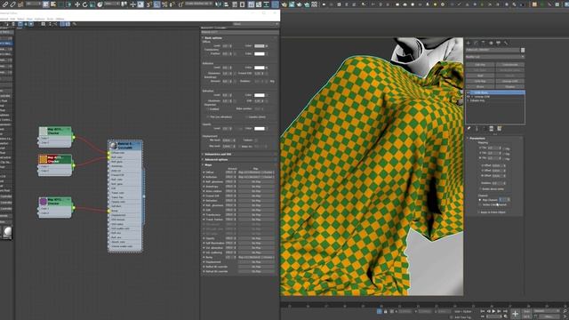This screenshot has height=320, width=569.
Task: Click Configure Modifier Sets icon
Action: tap(500, 128)
